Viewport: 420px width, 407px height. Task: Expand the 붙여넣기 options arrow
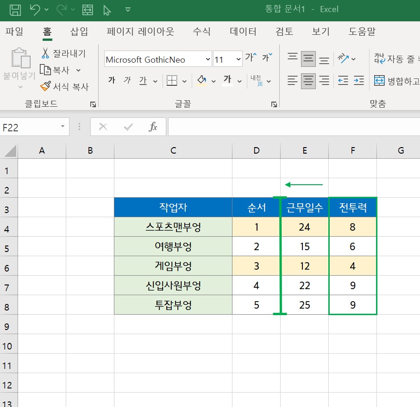tap(20, 87)
